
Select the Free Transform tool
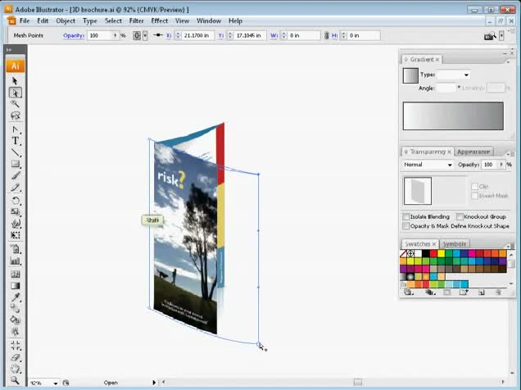pyautogui.click(x=15, y=235)
